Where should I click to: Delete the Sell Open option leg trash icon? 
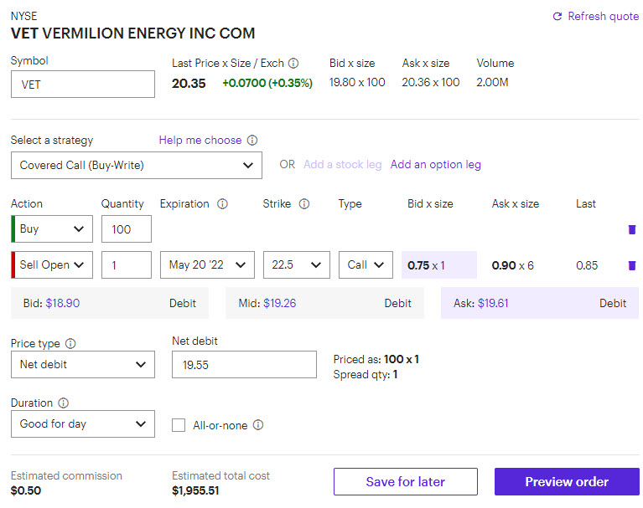[632, 265]
